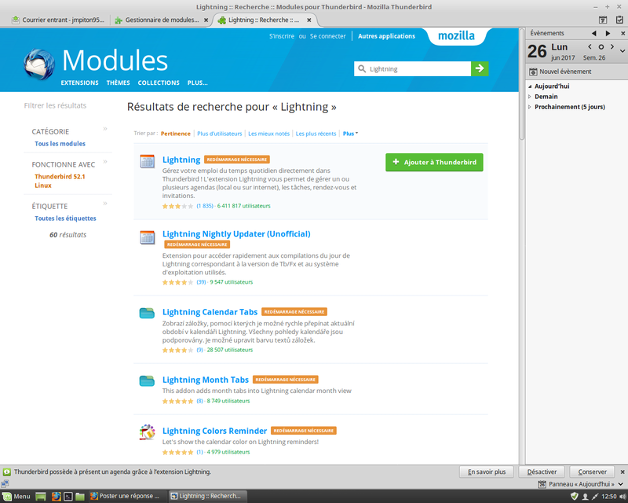Open Autres applications menu
This screenshot has height=503, width=628.
tap(386, 36)
